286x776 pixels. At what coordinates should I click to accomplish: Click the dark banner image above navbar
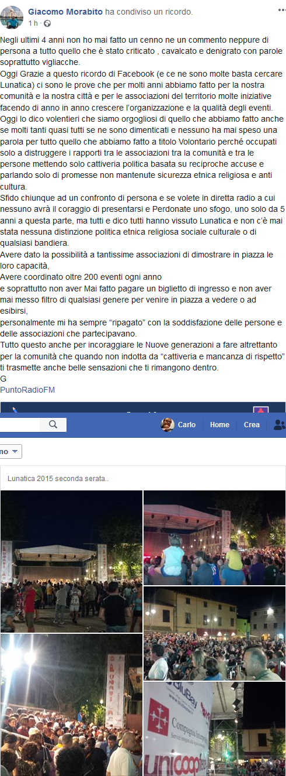pos(143,407)
